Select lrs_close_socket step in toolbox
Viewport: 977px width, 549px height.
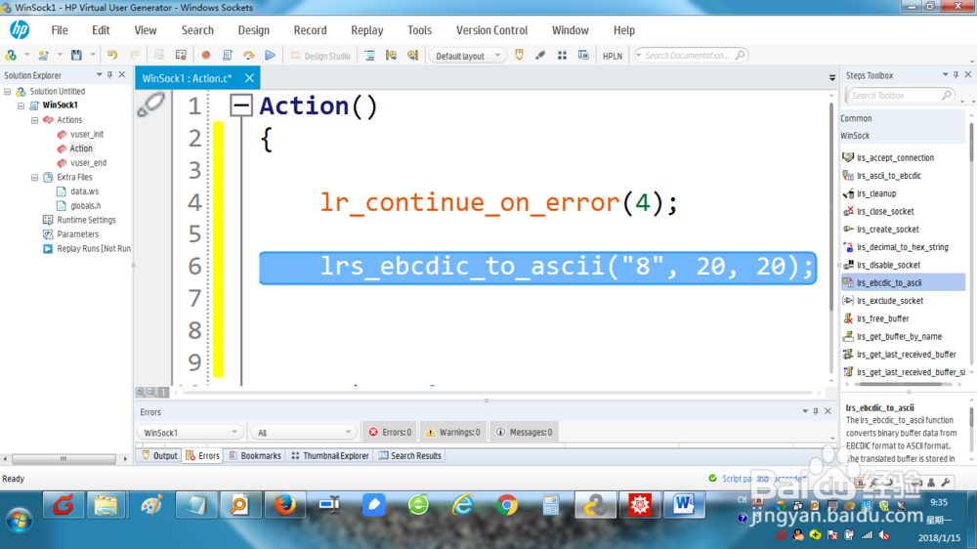point(885,211)
